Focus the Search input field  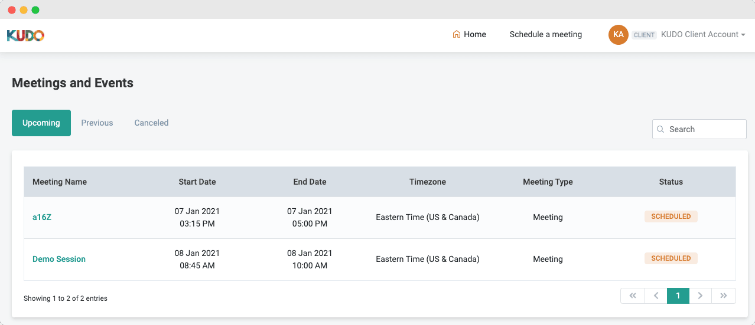point(699,129)
